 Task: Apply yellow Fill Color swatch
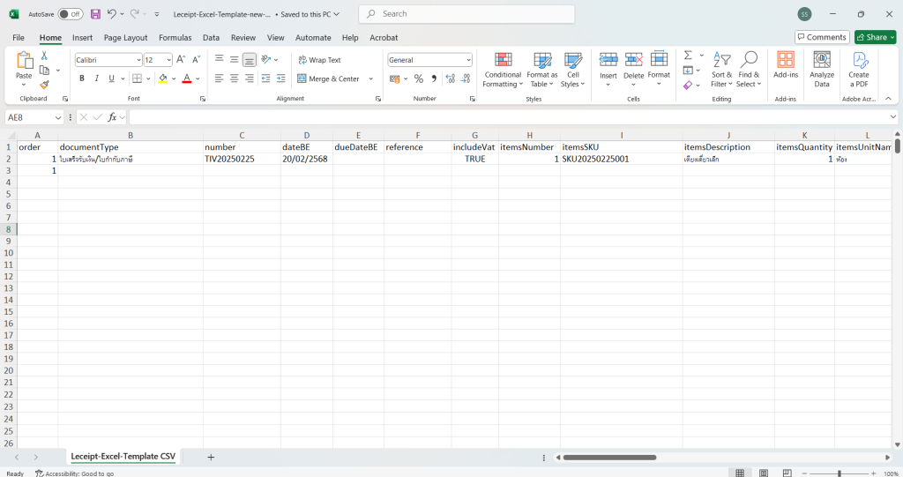pyautogui.click(x=163, y=78)
